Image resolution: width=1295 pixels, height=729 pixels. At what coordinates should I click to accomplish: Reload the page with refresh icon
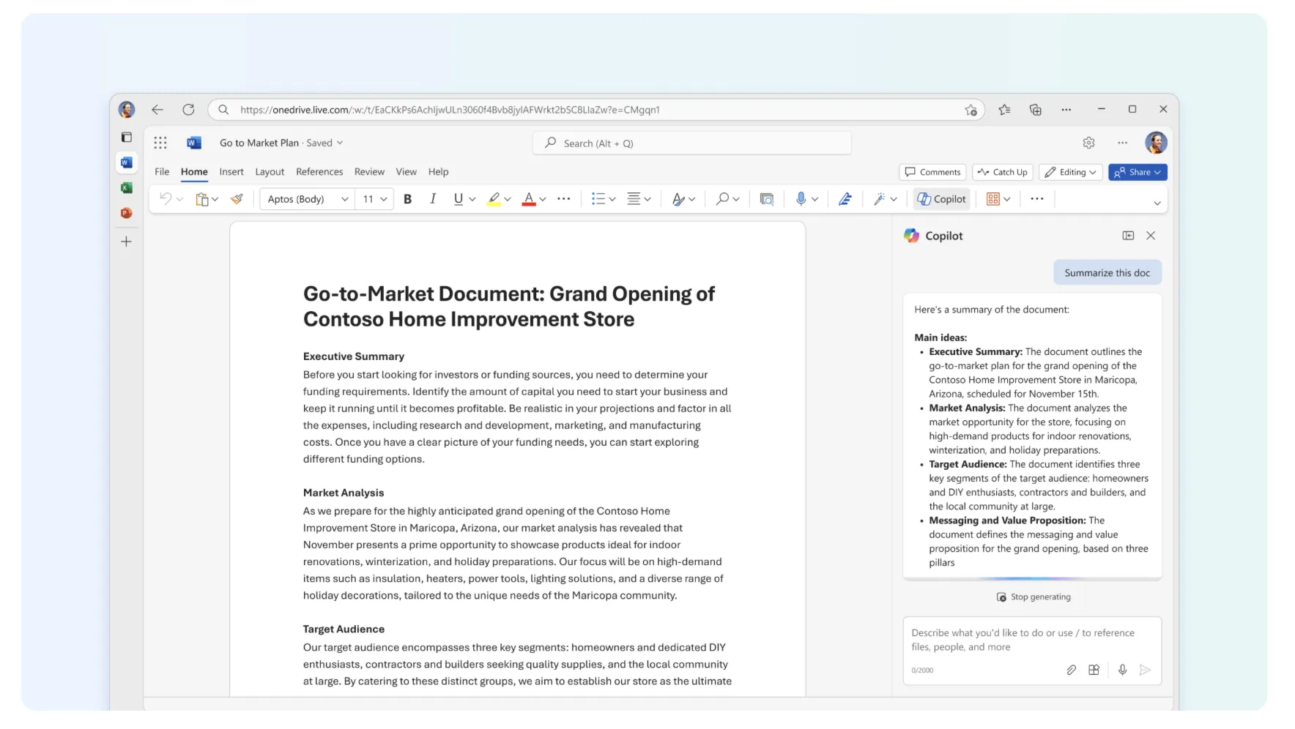188,110
